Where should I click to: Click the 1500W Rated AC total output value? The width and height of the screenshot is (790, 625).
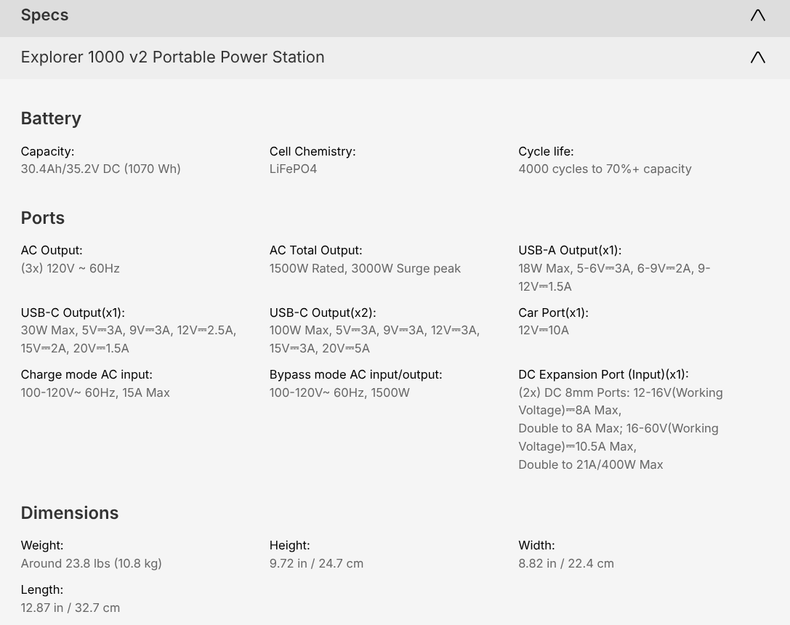(365, 269)
